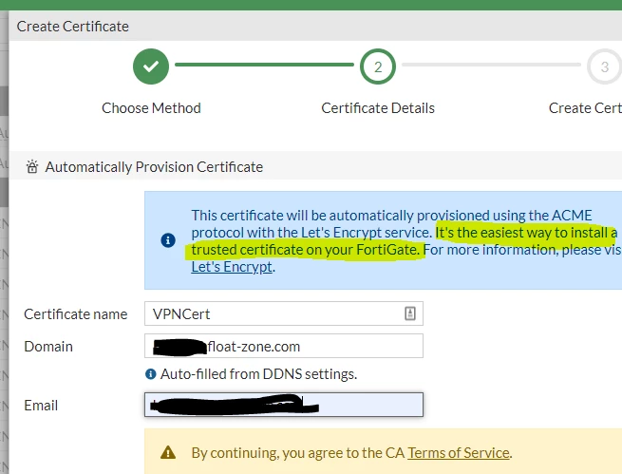622x474 pixels.
Task: Focus the Certificate name field
Action: click(x=284, y=313)
